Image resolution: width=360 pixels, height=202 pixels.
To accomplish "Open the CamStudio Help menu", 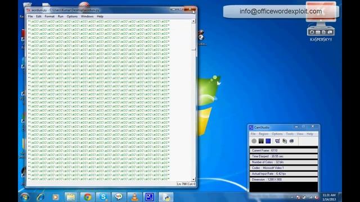I will click(x=310, y=134).
